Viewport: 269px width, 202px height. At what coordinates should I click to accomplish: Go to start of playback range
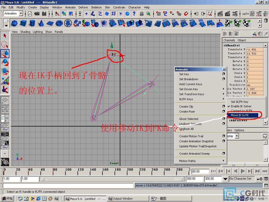[213, 171]
